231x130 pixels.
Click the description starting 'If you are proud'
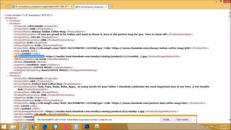(x=103, y=34)
